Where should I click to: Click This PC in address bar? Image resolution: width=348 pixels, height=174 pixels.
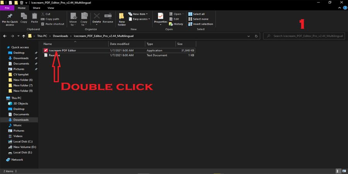[41, 36]
